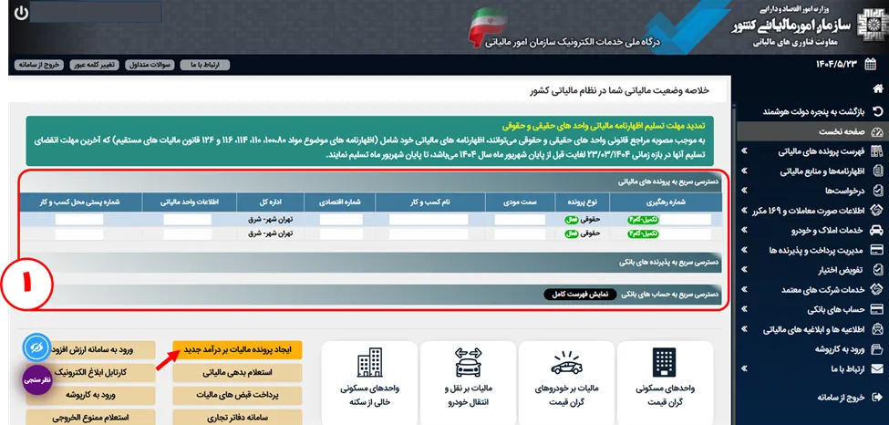Expand حساب های بانکی chevron

[x=743, y=309]
